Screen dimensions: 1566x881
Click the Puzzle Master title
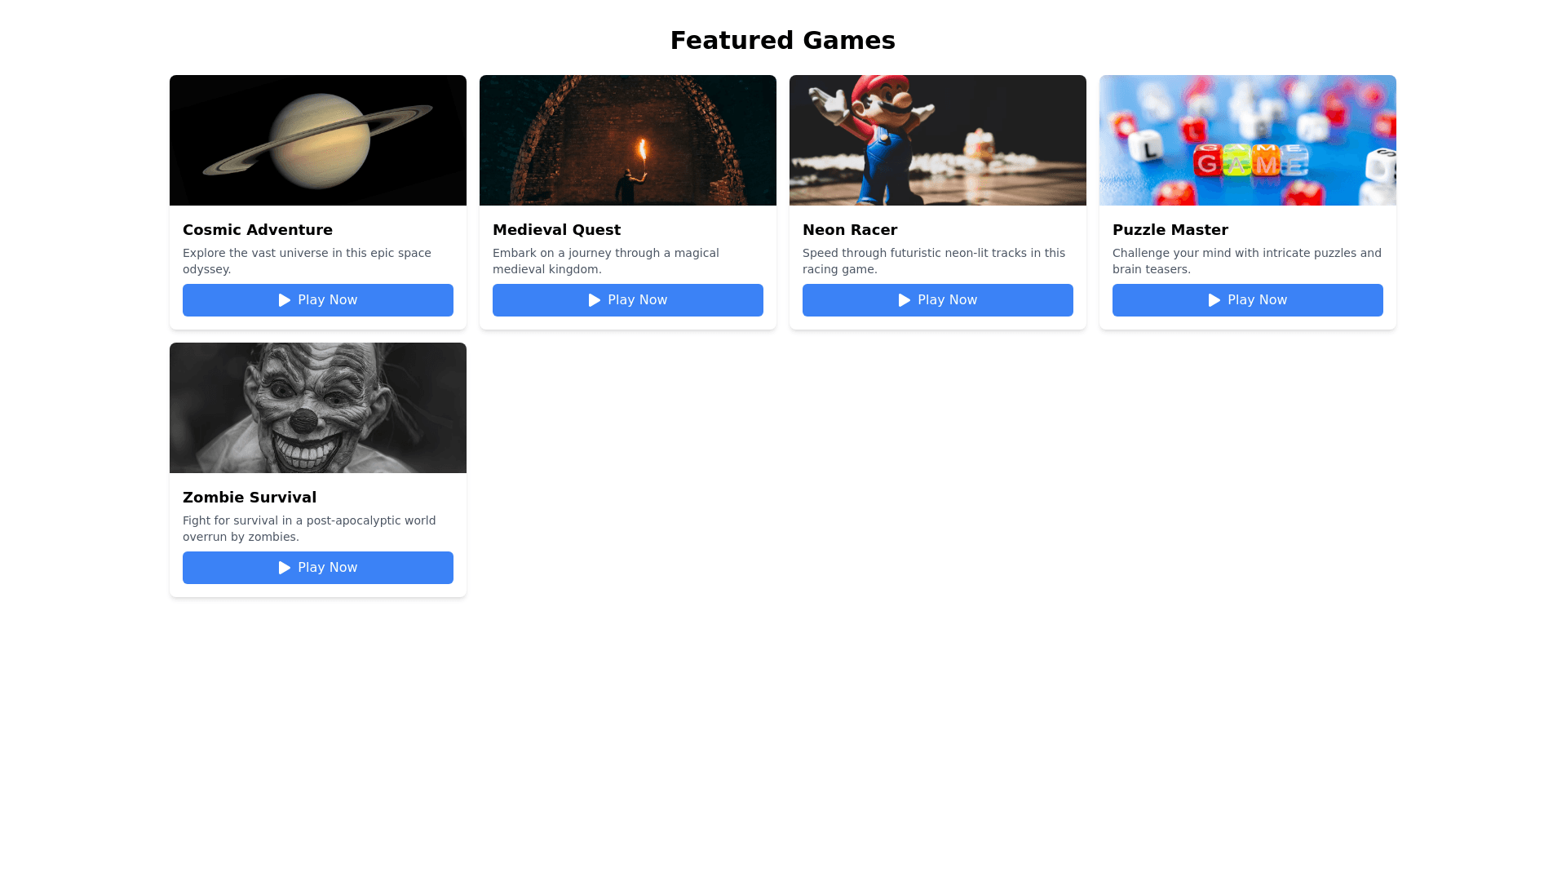click(1170, 230)
